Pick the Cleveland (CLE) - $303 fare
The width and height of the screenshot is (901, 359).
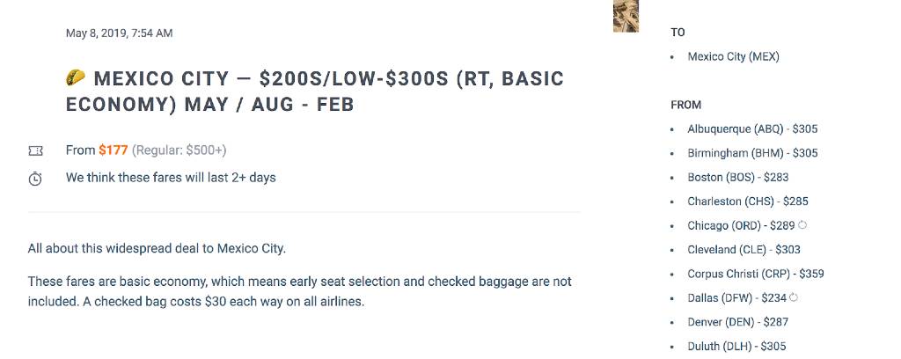click(x=744, y=250)
